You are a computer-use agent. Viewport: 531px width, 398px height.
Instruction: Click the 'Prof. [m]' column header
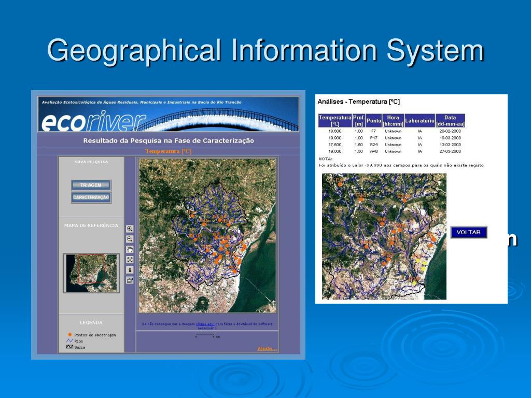359,120
